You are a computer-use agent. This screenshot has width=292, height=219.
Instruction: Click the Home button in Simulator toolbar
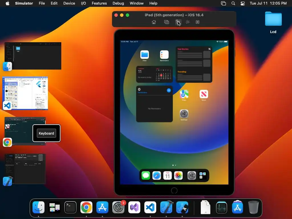pos(154,22)
